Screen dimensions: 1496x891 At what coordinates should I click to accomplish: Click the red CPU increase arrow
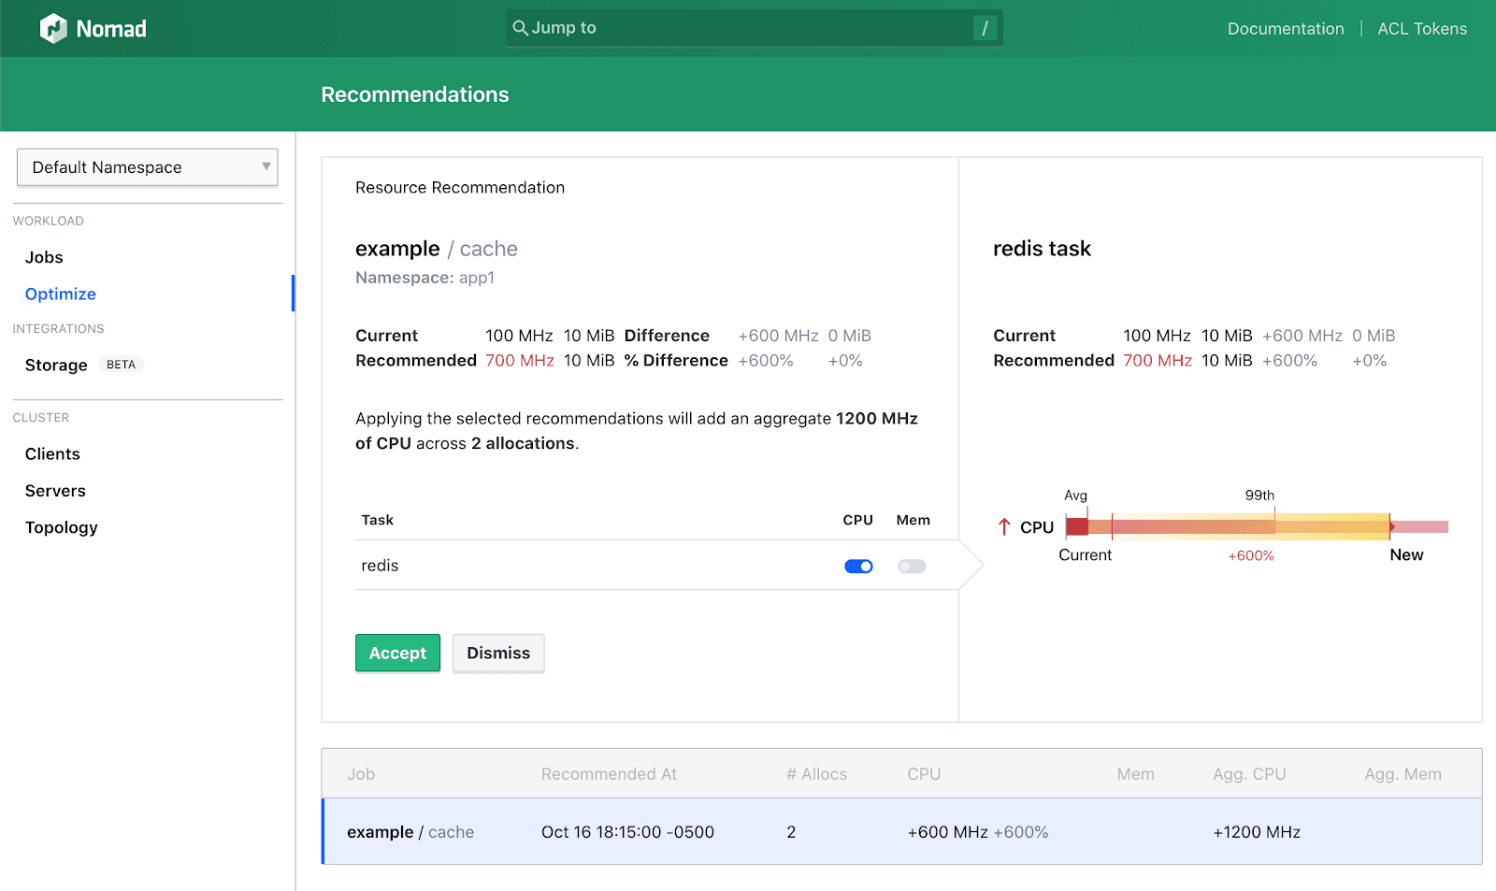click(1004, 527)
